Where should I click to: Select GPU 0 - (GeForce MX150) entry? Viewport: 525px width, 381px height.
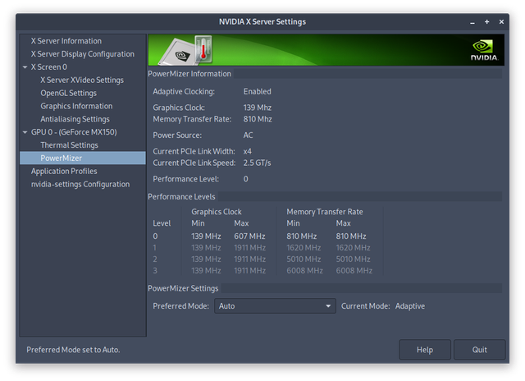(x=74, y=132)
